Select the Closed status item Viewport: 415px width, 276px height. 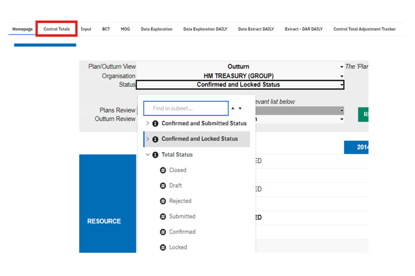point(177,170)
